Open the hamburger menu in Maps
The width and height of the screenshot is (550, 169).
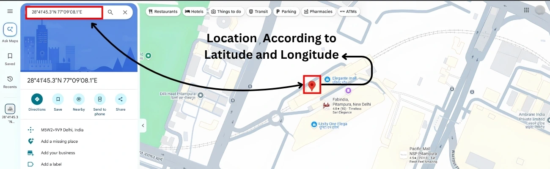click(x=10, y=11)
